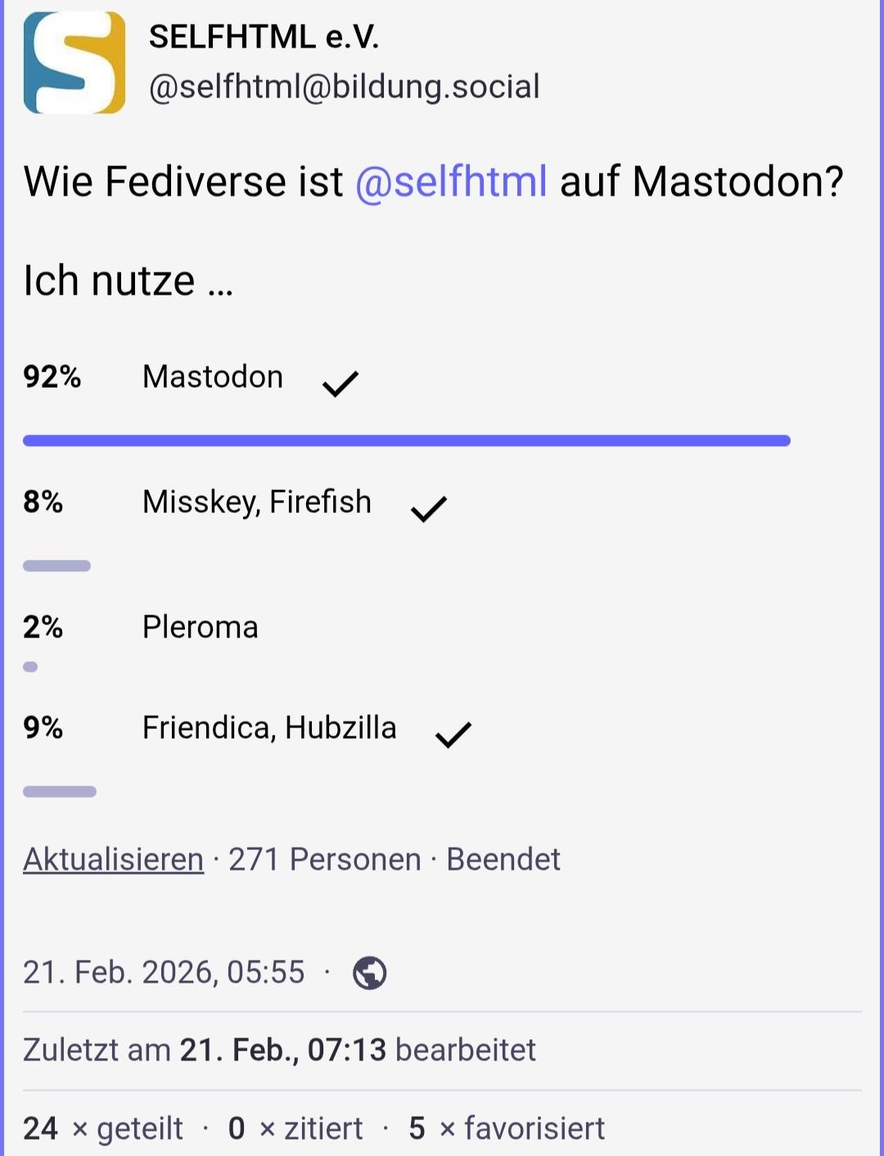This screenshot has width=884, height=1156.
Task: Click the checkmark next to Mastodon
Action: click(x=341, y=383)
